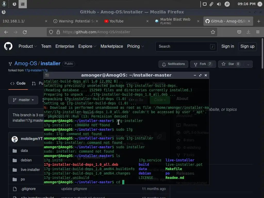Screen dimensions: 264x198
Task: Open the paperclip clipboard tray icon
Action: [211, 4]
